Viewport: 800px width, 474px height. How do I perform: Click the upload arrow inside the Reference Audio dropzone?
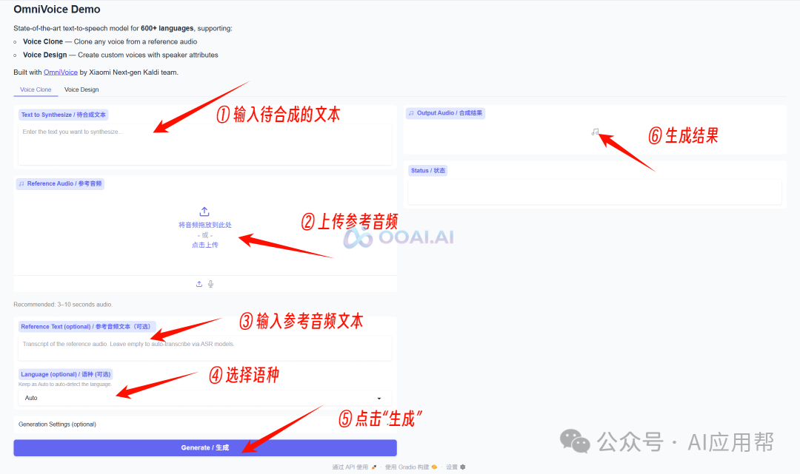point(204,211)
